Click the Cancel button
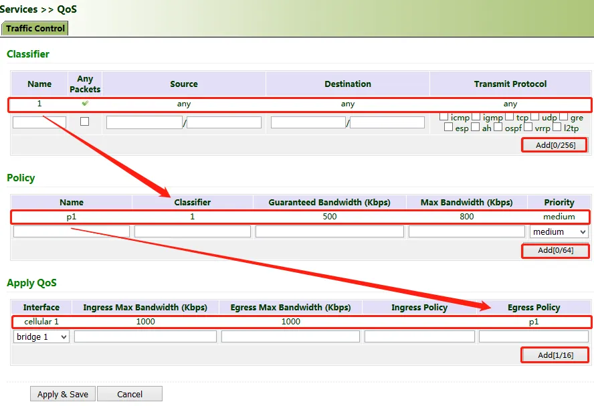Viewport: 594px width, 406px height. tap(130, 394)
